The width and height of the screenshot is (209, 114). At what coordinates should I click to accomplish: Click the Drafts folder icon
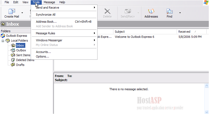point(13,65)
